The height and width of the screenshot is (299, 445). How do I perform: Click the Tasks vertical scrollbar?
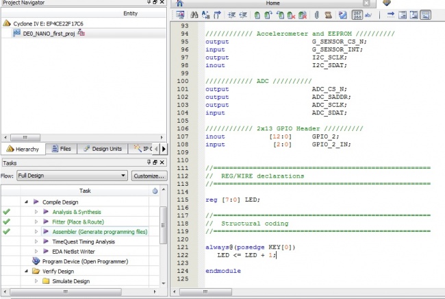(163, 225)
